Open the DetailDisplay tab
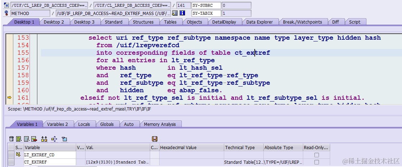 [x=224, y=22]
